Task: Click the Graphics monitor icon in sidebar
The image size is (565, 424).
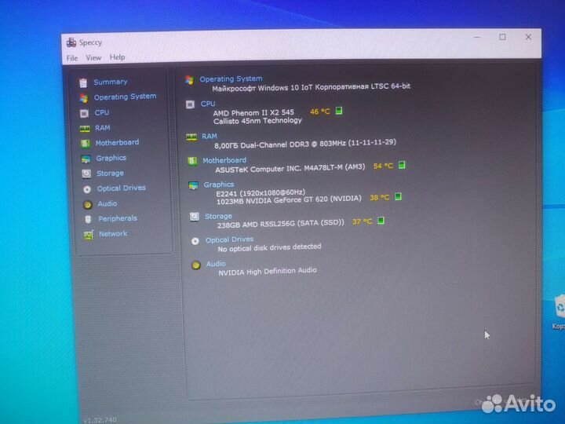Action: (86, 159)
